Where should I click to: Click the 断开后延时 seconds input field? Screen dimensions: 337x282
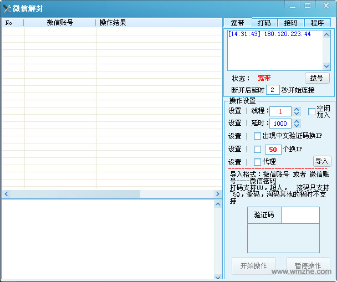point(273,90)
